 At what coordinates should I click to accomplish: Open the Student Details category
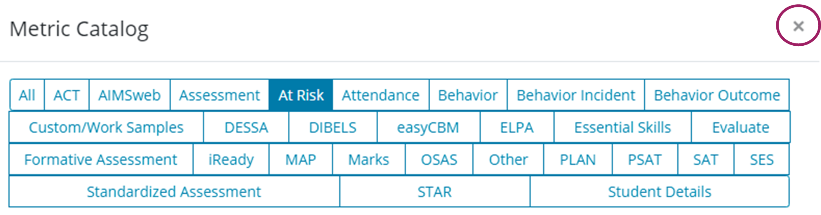point(659,192)
